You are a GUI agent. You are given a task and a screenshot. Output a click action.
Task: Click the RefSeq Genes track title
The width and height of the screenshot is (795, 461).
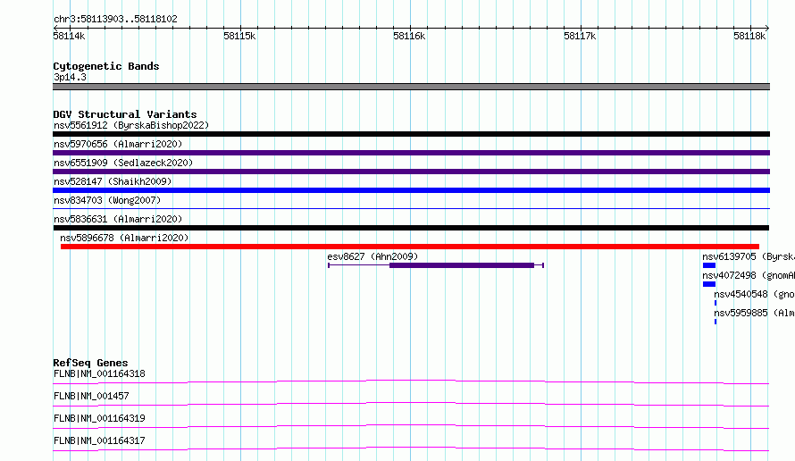90,363
